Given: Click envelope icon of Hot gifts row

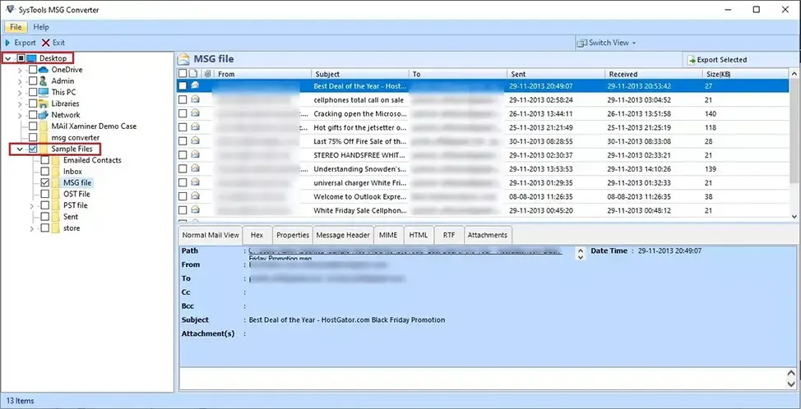Looking at the screenshot, I should tap(195, 127).
